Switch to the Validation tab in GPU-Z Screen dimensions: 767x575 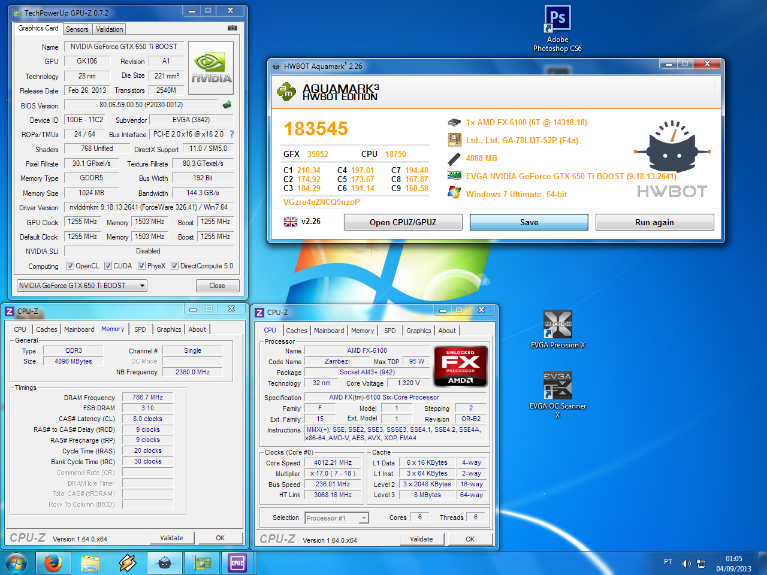coord(109,29)
